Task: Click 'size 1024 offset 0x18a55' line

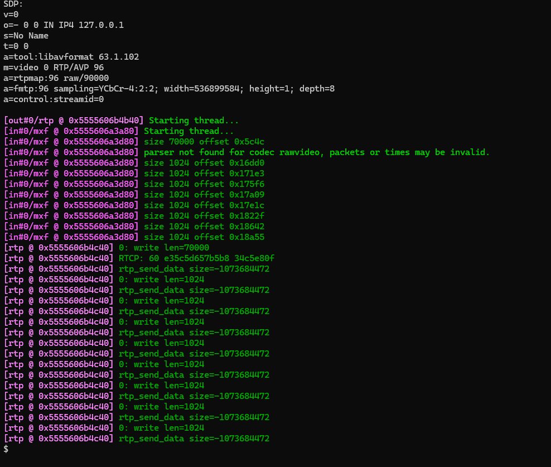Action: 204,237
